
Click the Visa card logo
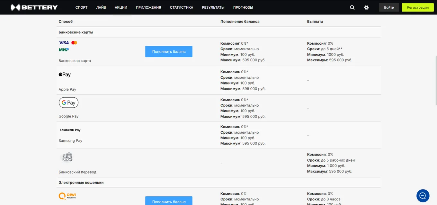(x=64, y=43)
